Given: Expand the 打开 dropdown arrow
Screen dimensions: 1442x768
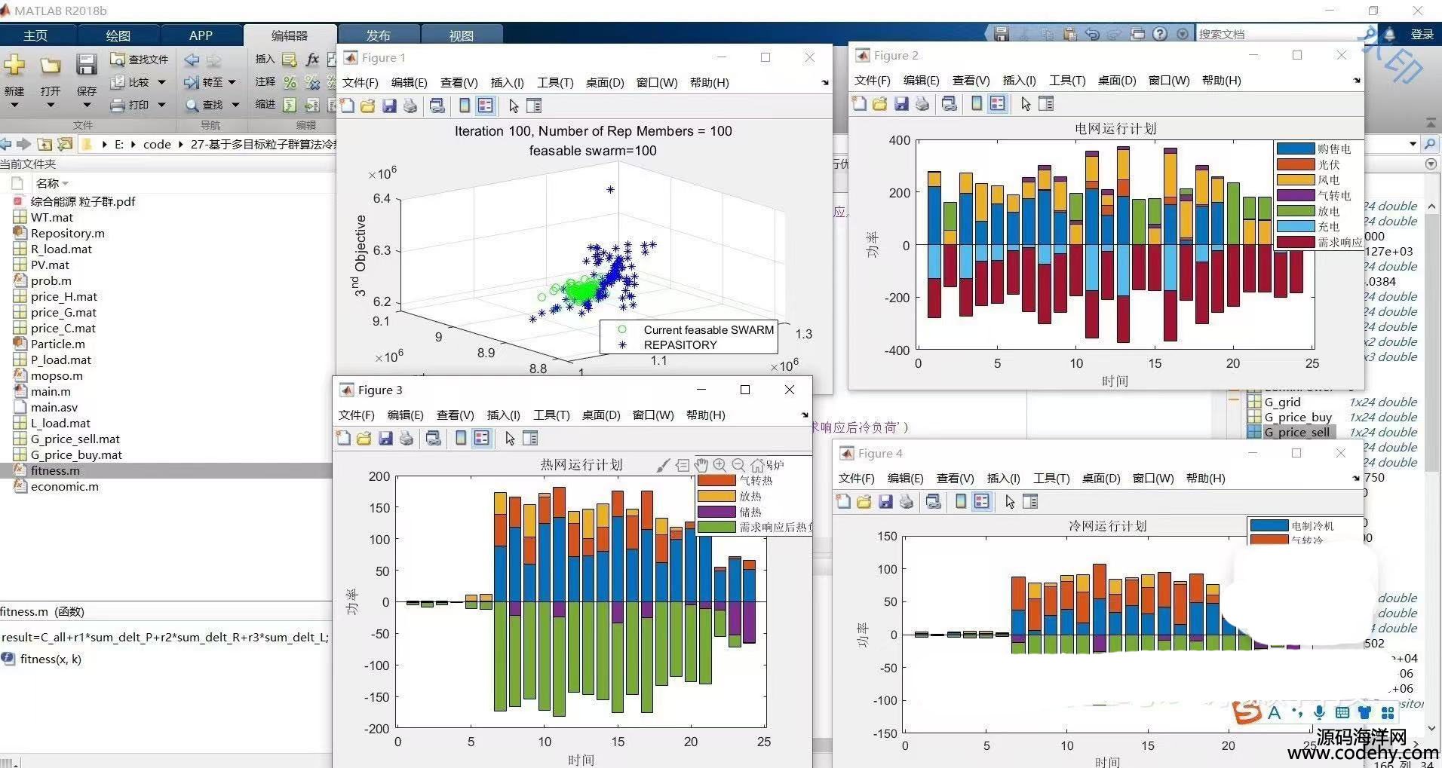Looking at the screenshot, I should pyautogui.click(x=51, y=105).
